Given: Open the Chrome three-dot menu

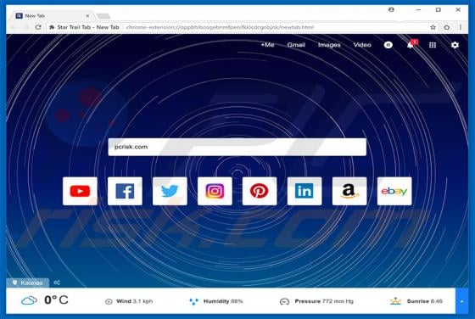Looking at the screenshot, I should [460, 27].
